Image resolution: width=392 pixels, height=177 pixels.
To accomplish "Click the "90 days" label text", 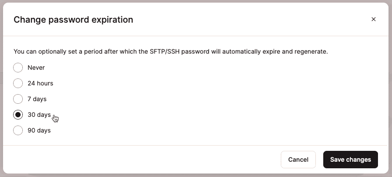I will point(39,130).
